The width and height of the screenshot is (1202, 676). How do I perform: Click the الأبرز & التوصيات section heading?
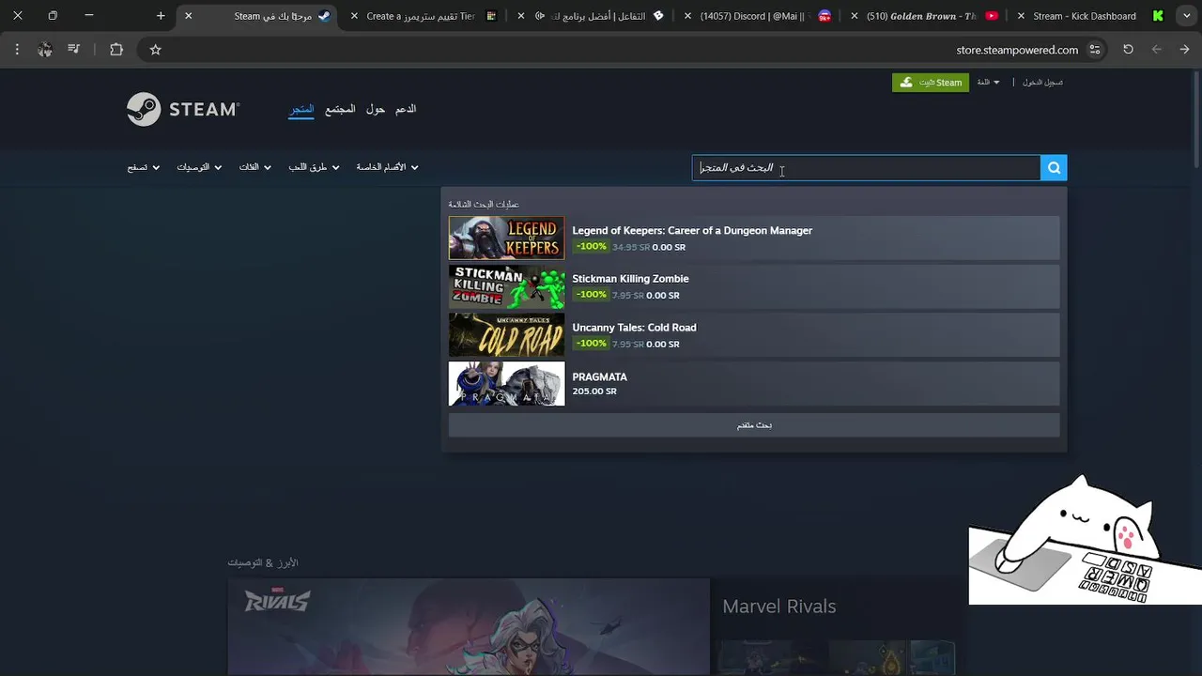[x=263, y=562]
